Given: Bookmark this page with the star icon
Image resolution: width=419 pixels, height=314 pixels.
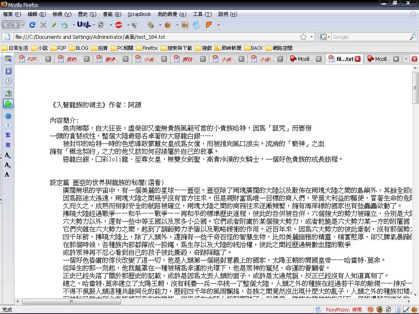Looking at the screenshot, I should 303,37.
